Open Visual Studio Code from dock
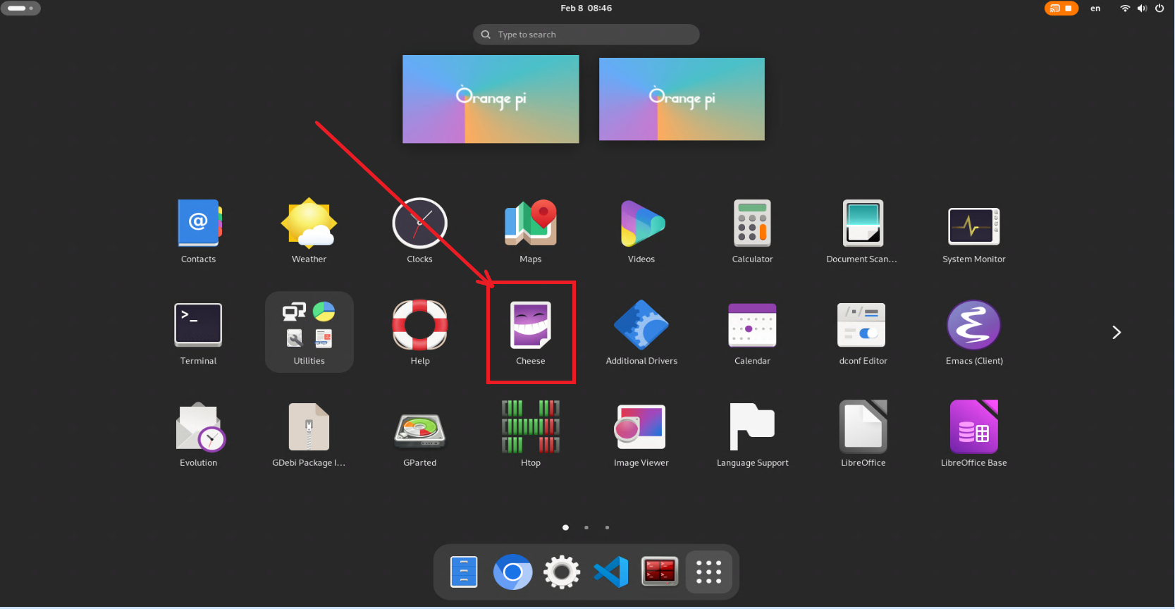 click(x=611, y=572)
